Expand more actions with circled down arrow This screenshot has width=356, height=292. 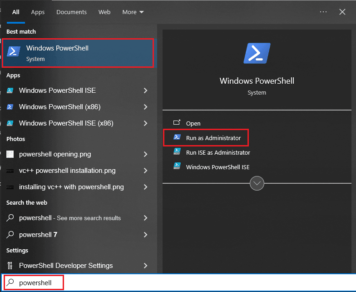(257, 183)
